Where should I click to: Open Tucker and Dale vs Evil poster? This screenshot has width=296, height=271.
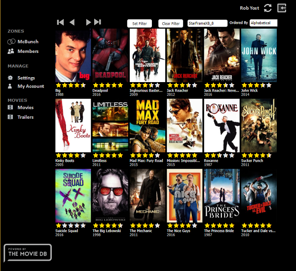click(259, 196)
